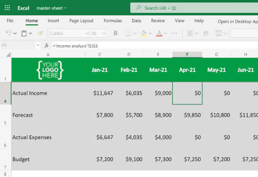Screen dimensions: 258x177
Task: Select the Apr-21 header cell
Action: [x=187, y=70]
